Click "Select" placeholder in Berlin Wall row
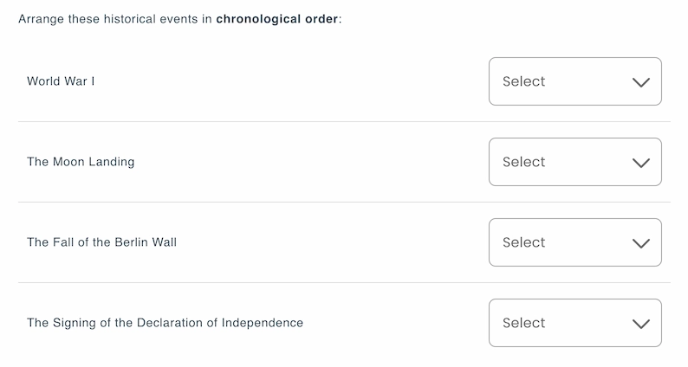The height and width of the screenshot is (367, 688). pyautogui.click(x=523, y=242)
